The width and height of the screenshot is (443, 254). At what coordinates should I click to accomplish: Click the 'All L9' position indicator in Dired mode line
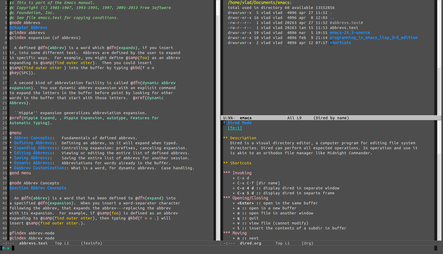(x=294, y=118)
